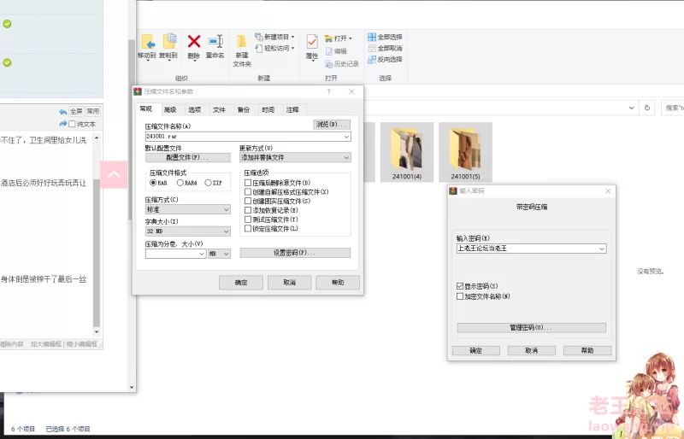Click the Explorer search box

672,108
